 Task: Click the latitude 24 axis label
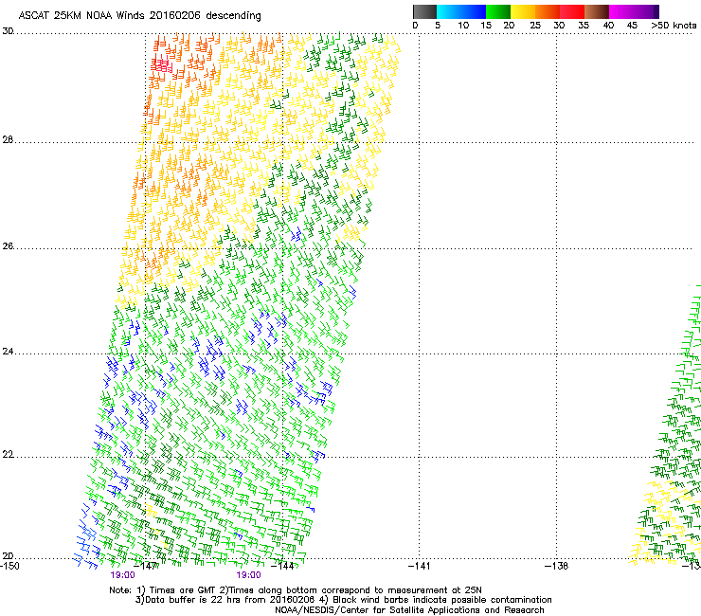pos(8,352)
